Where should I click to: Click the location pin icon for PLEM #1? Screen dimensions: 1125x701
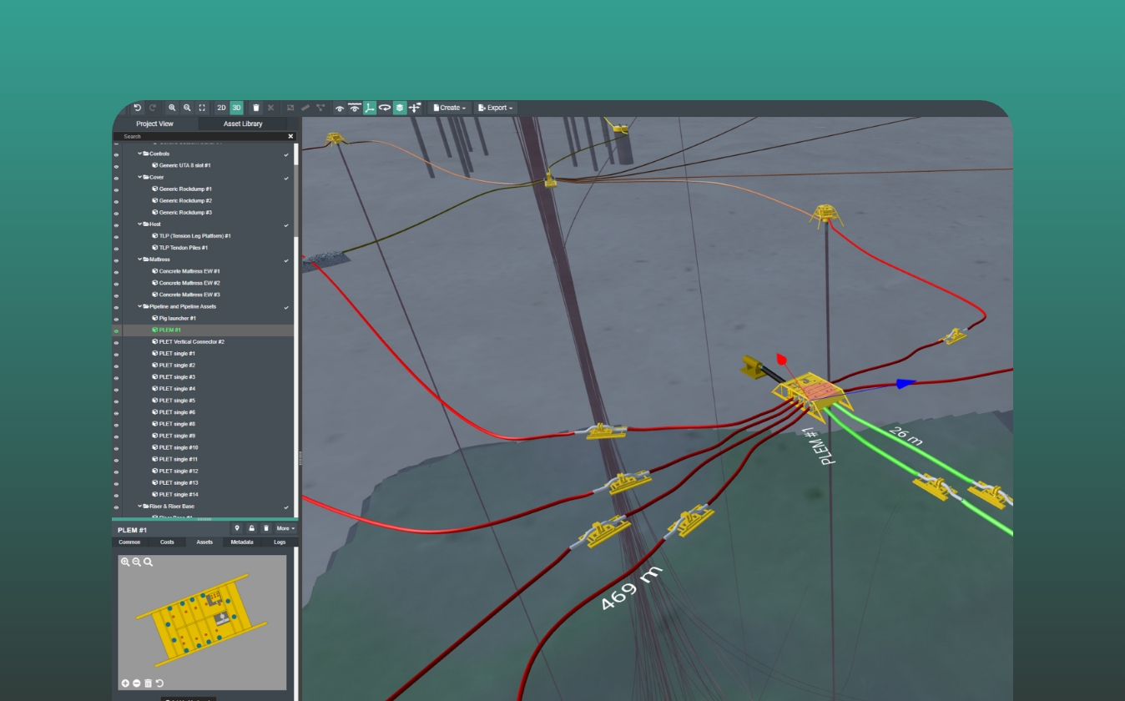(x=237, y=528)
